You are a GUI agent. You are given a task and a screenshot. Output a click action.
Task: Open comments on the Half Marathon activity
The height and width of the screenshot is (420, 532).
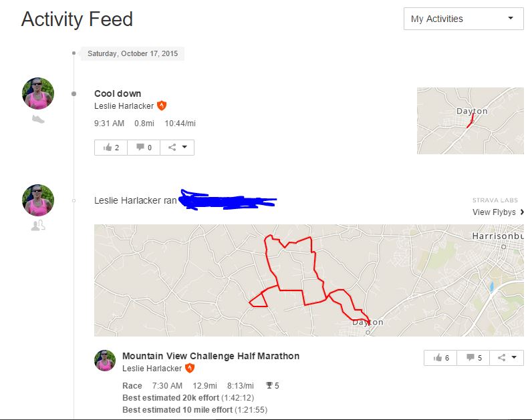pyautogui.click(x=473, y=358)
